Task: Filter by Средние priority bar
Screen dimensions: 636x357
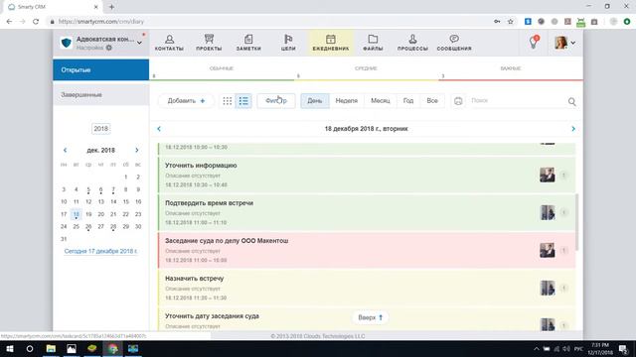Action: click(x=366, y=71)
